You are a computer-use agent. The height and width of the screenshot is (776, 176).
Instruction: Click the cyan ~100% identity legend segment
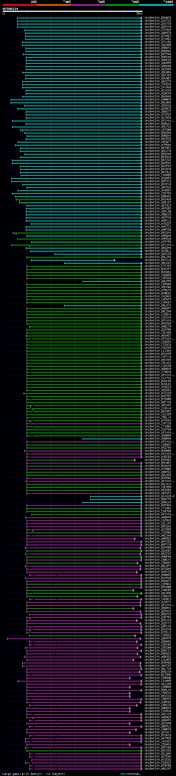156,5
